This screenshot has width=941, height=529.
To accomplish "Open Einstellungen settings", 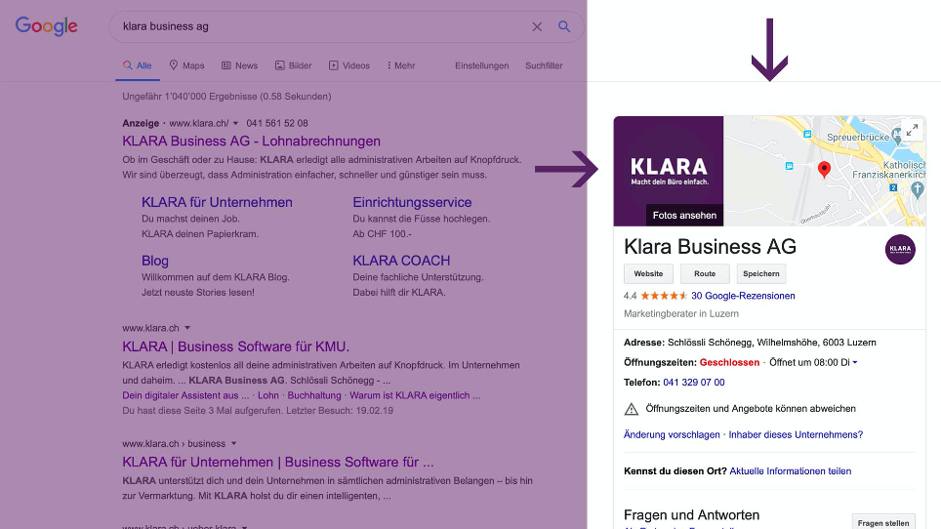I will [481, 65].
